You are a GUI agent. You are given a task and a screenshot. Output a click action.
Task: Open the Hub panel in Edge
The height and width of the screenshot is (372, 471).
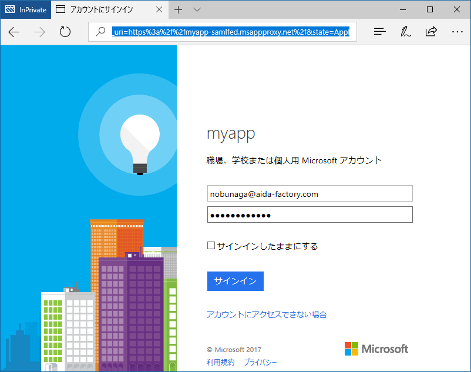(x=379, y=32)
